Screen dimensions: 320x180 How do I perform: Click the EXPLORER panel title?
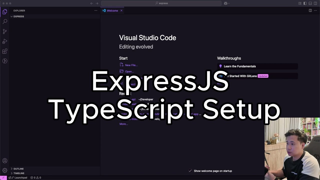click(19, 10)
